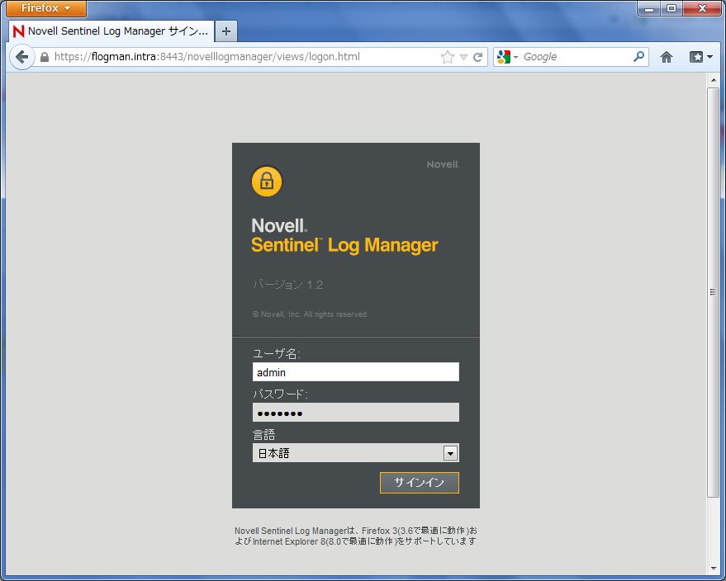Open a new tab with the plus button

pyautogui.click(x=226, y=31)
